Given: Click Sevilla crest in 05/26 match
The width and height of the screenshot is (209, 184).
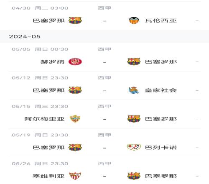Looking at the screenshot, I should 75,176.
